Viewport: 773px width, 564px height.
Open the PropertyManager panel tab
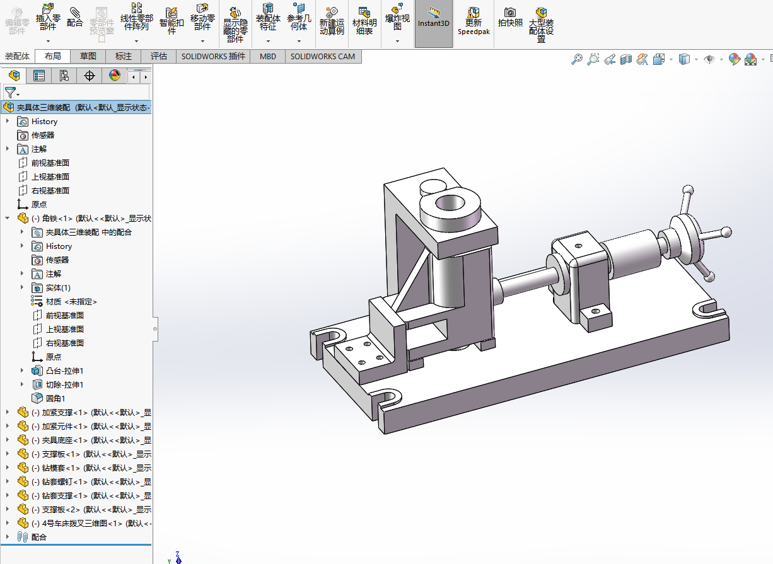click(x=39, y=76)
